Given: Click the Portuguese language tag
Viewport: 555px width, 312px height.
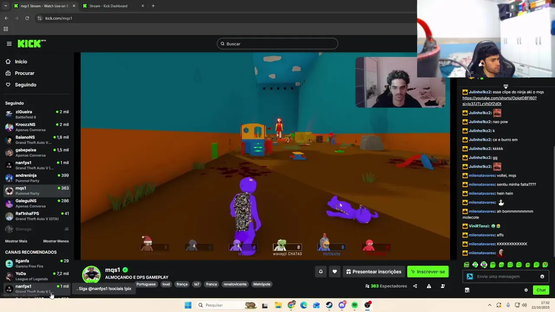Looking at the screenshot, I should click(x=146, y=284).
